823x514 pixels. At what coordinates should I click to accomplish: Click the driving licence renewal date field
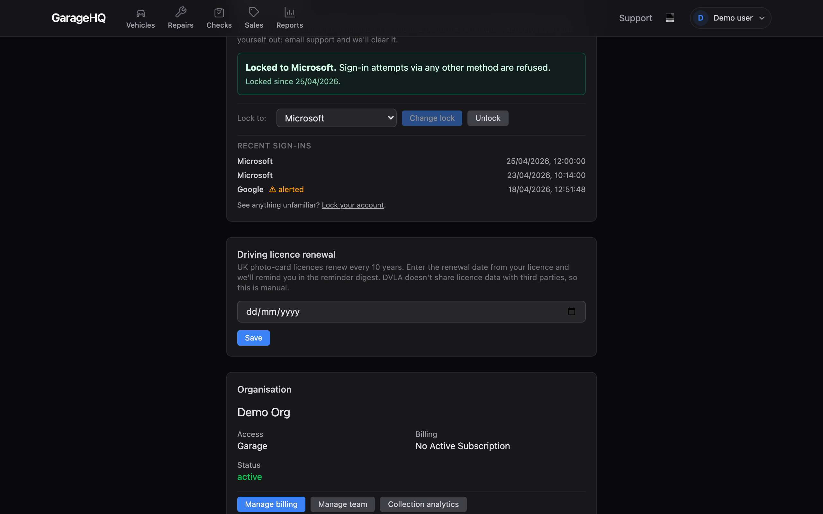pos(411,311)
